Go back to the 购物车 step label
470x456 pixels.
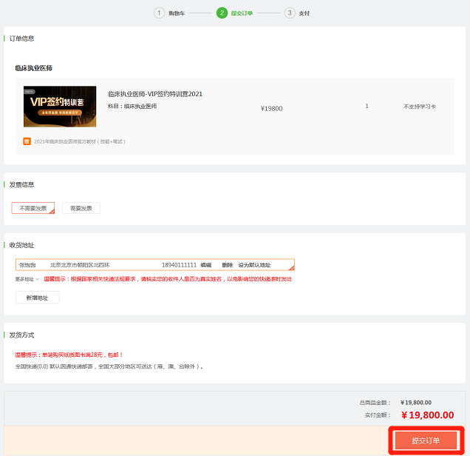(x=176, y=13)
